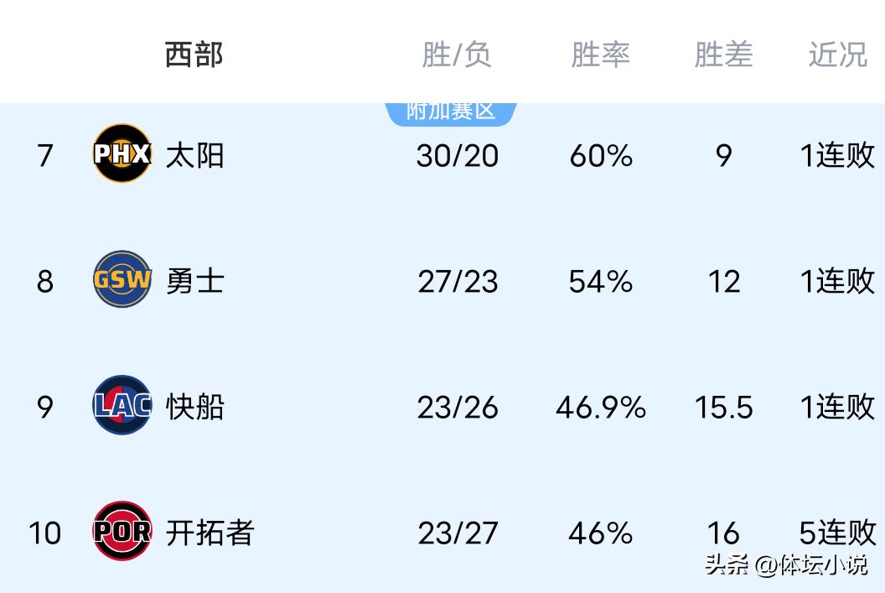Open the 快船 team name
The image size is (885, 593).
click(x=194, y=407)
